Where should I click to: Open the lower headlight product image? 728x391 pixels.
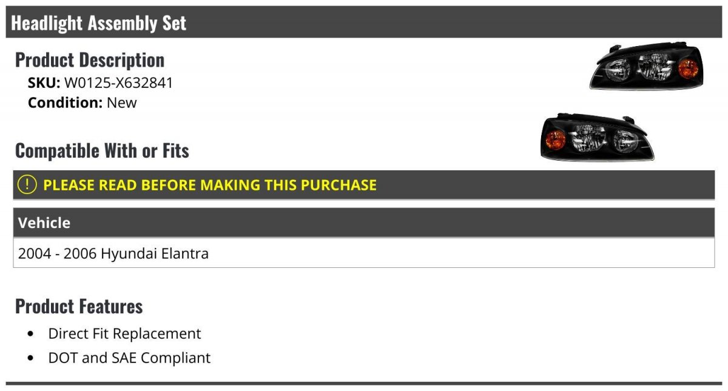(597, 138)
